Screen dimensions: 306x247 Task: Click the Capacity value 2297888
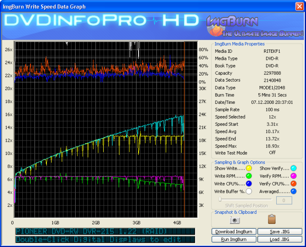point(272,73)
